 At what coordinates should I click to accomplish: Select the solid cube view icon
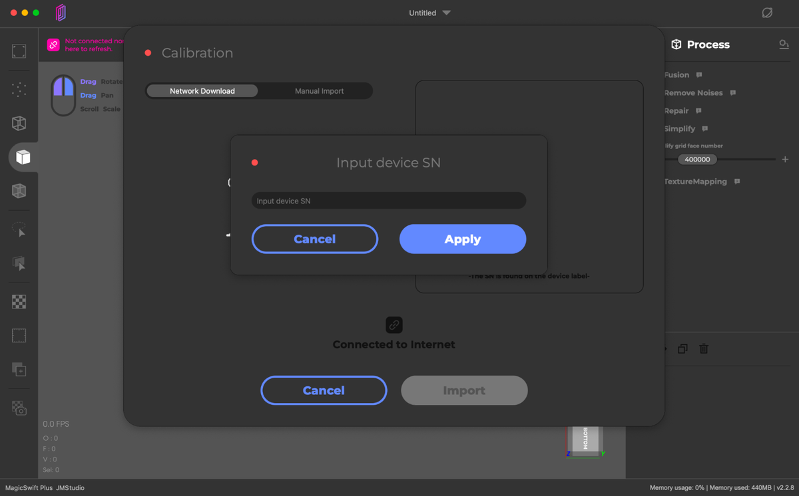pos(23,157)
